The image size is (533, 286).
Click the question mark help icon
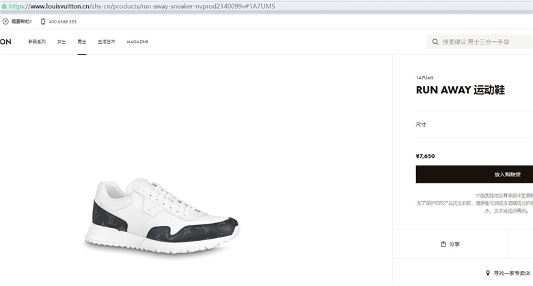(x=5, y=21)
